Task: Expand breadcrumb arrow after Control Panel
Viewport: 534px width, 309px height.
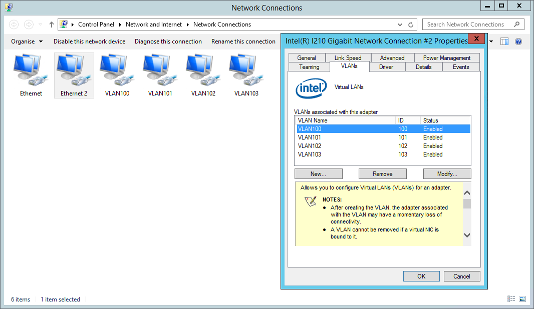Action: [120, 24]
